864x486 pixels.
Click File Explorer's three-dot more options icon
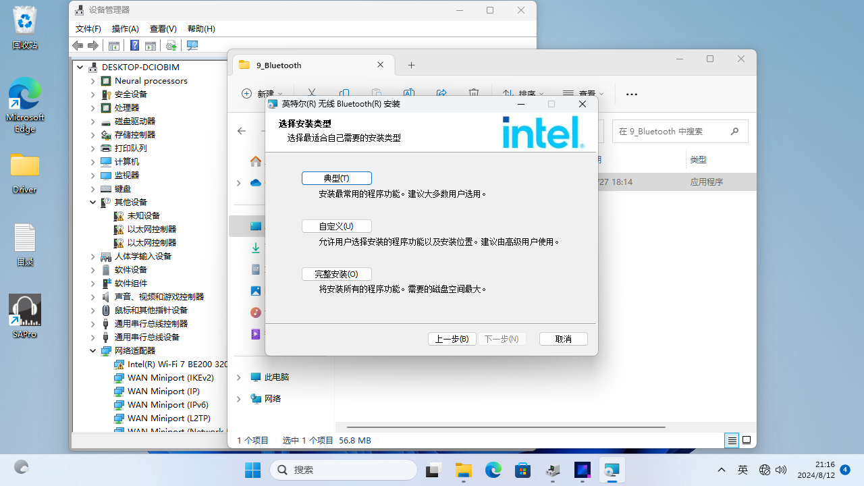pyautogui.click(x=632, y=94)
